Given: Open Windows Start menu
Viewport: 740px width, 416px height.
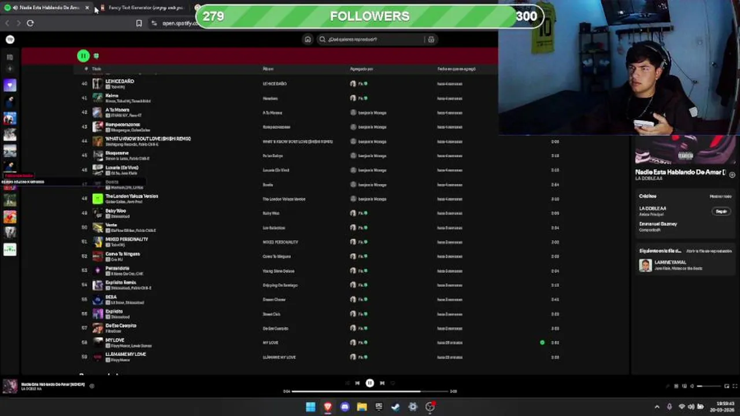Looking at the screenshot, I should tap(310, 407).
